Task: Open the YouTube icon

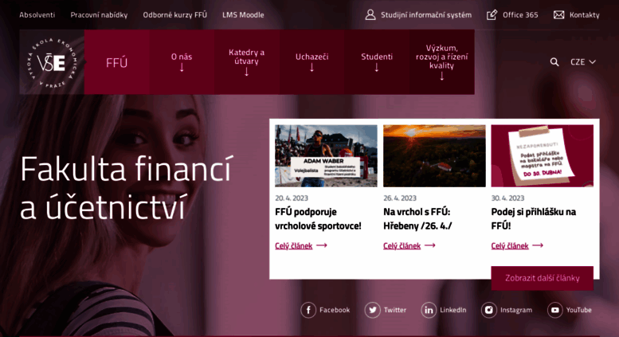Action: click(554, 310)
